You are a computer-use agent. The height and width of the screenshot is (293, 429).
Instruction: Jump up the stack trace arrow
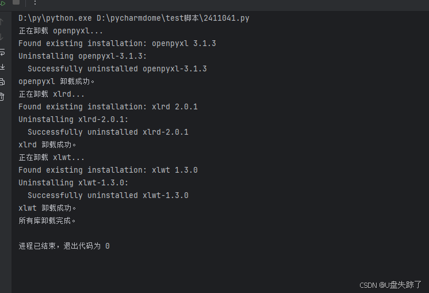coord(2,22)
